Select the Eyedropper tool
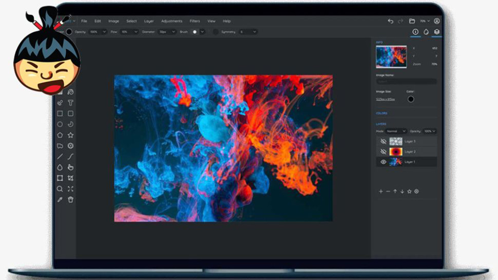Viewport: 498px width, 280px height. coord(60,200)
